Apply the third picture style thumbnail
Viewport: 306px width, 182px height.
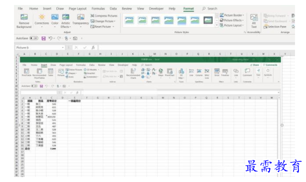click(155, 20)
